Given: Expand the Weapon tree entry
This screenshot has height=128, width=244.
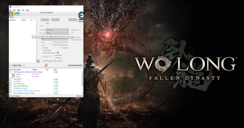Looking at the screenshot, I should pyautogui.click(x=12, y=74).
